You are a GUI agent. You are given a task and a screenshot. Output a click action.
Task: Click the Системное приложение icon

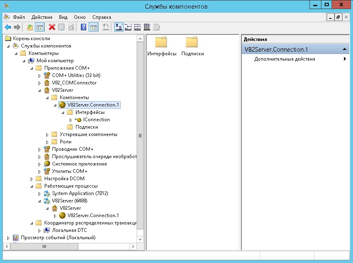(47, 164)
